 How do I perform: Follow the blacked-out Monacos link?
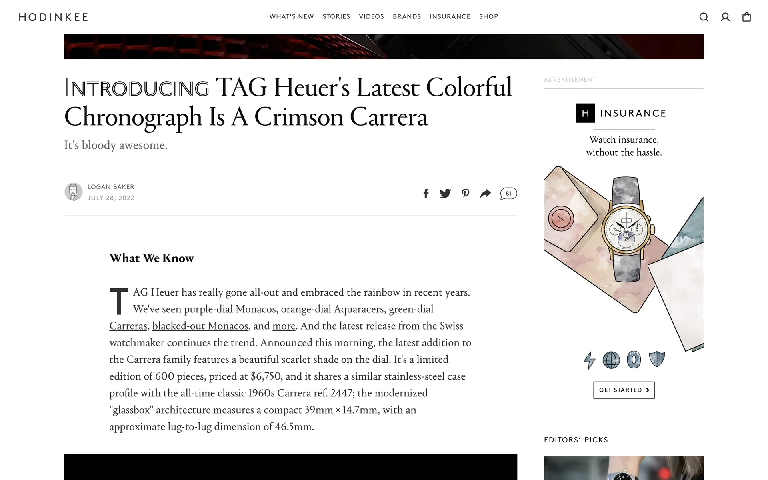200,326
